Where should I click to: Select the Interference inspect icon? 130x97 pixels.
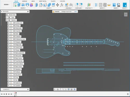96,5
